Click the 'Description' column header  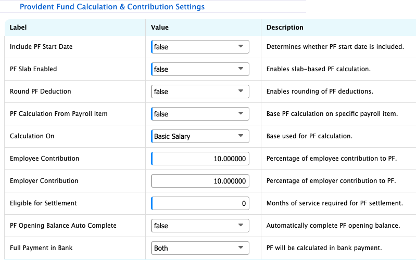click(285, 28)
